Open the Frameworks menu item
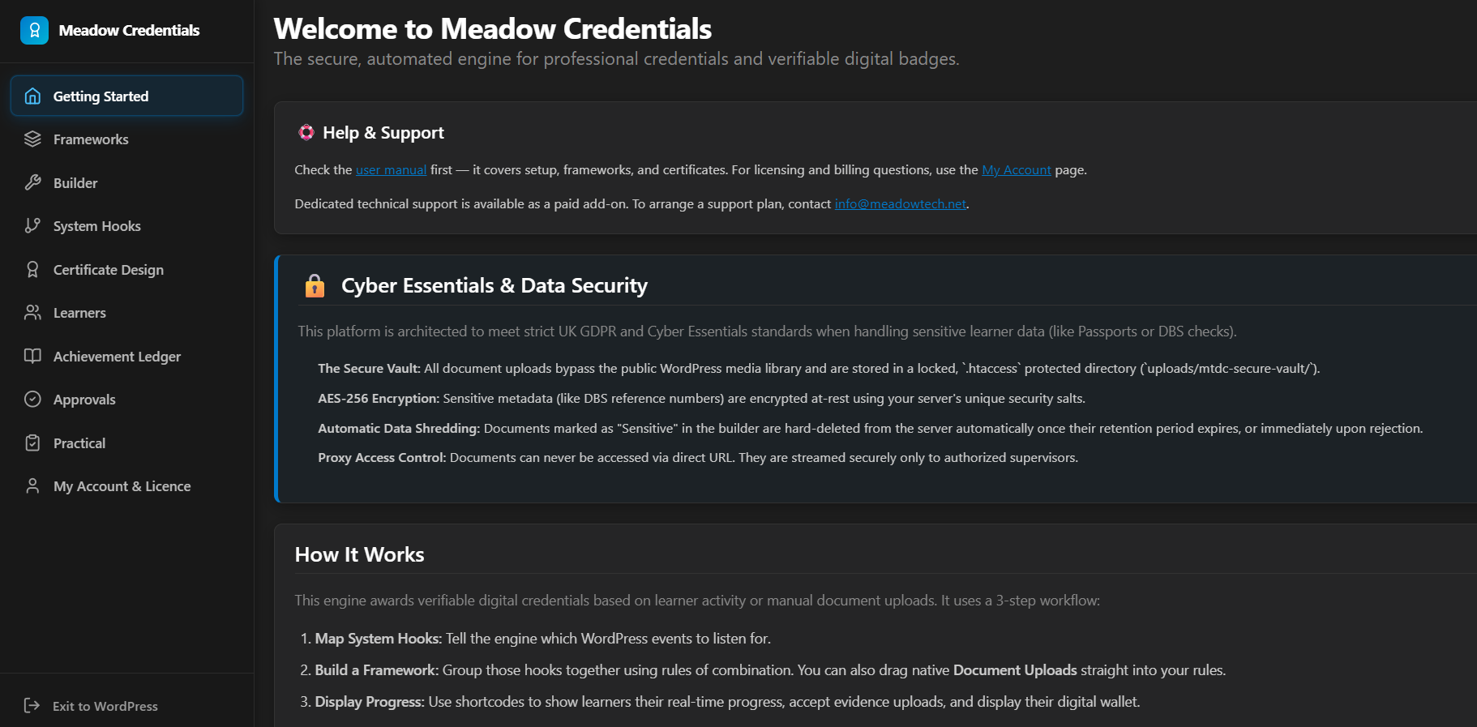1477x727 pixels. click(126, 139)
